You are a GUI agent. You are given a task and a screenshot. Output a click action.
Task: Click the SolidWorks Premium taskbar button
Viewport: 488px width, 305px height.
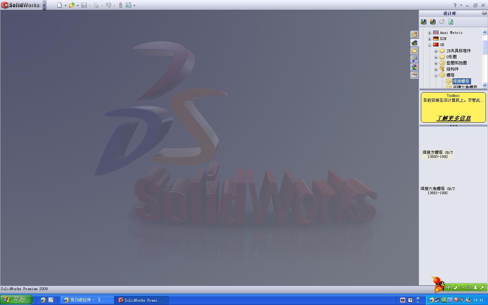click(x=142, y=300)
